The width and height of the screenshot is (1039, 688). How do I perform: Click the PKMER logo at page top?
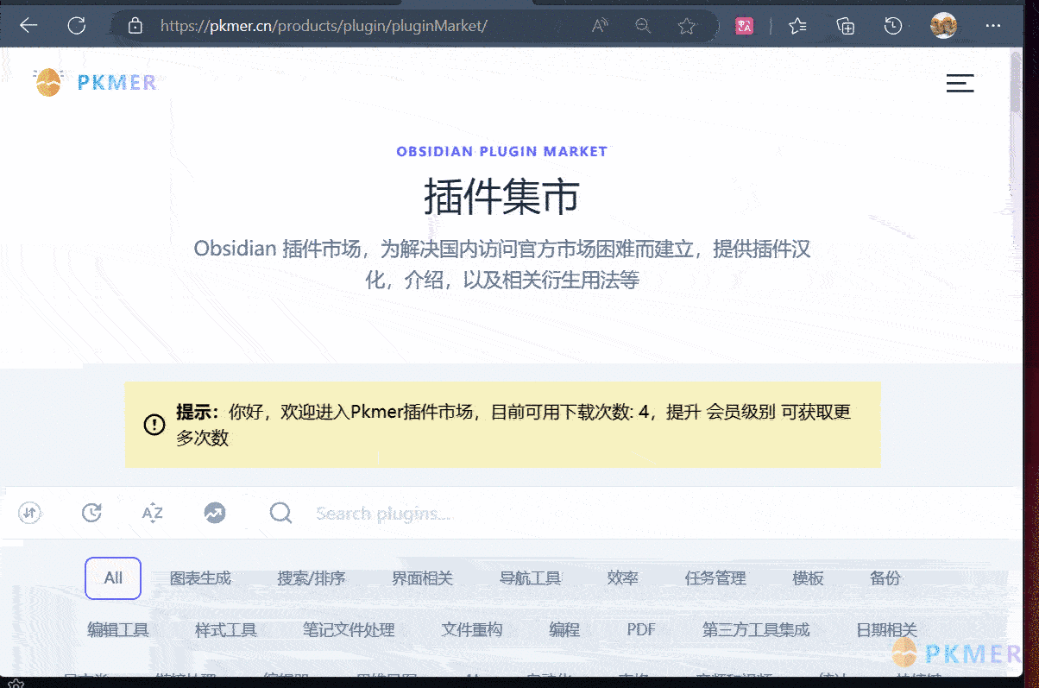95,82
